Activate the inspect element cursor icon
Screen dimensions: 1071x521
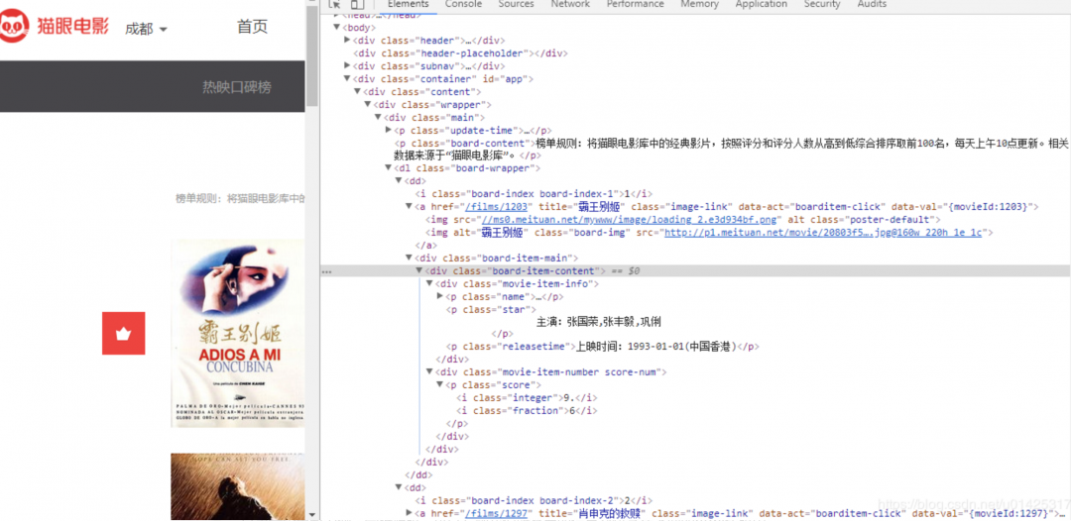coord(335,4)
